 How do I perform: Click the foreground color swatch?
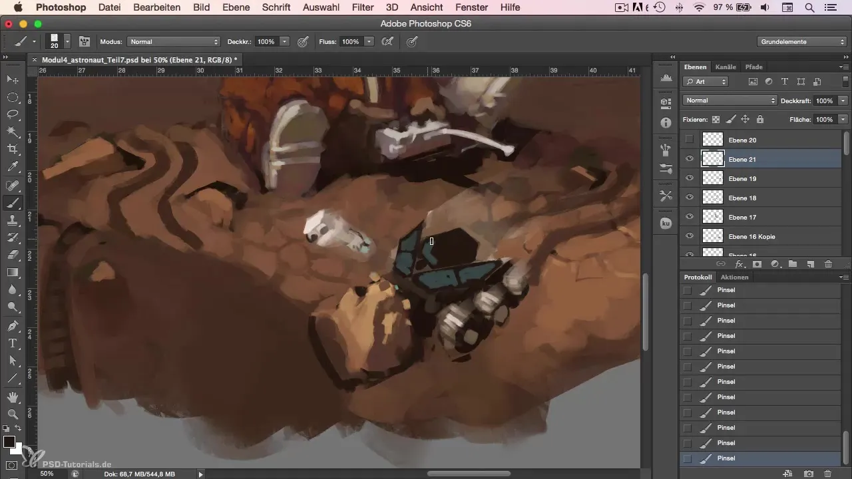point(9,442)
